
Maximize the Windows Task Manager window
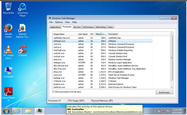(168, 18)
